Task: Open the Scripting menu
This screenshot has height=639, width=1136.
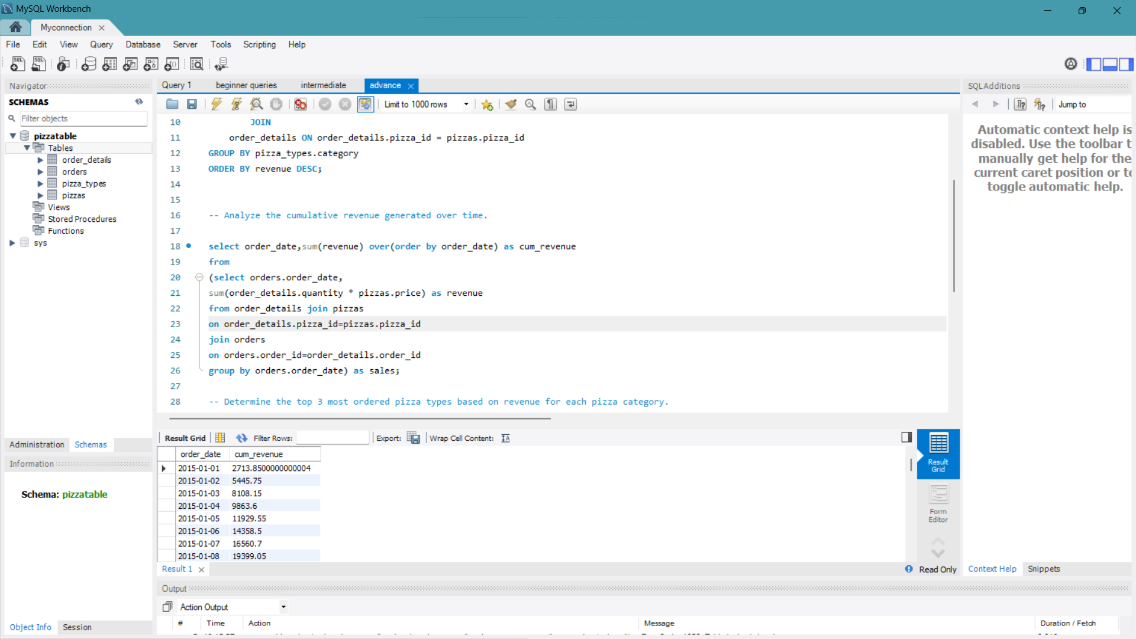Action: point(259,44)
